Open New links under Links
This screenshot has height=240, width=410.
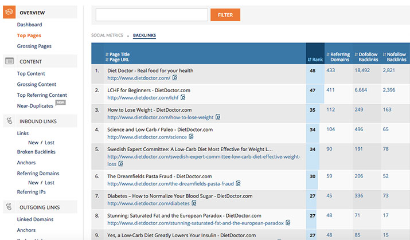click(x=33, y=143)
